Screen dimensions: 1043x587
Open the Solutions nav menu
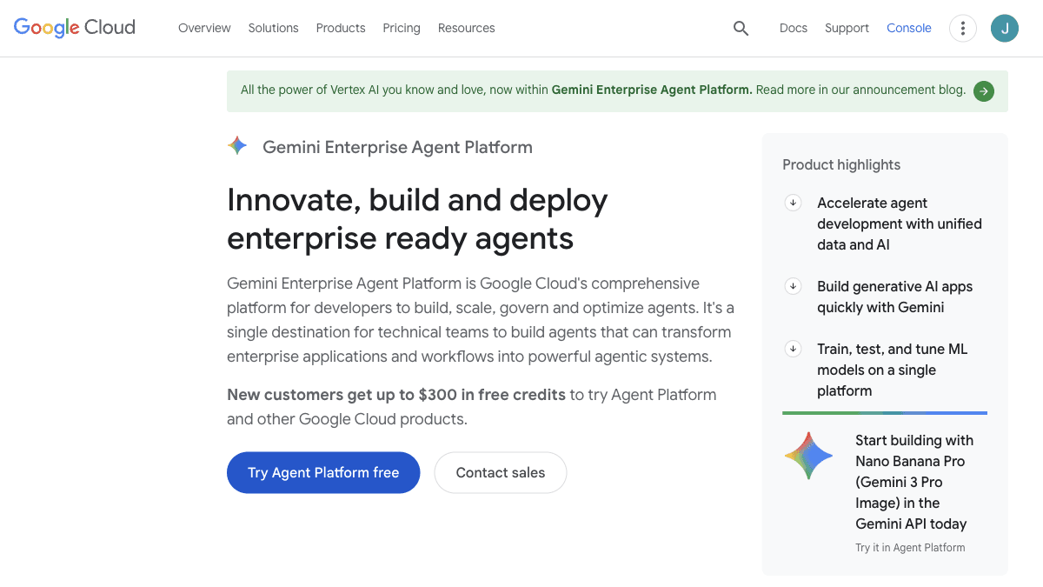pos(273,28)
